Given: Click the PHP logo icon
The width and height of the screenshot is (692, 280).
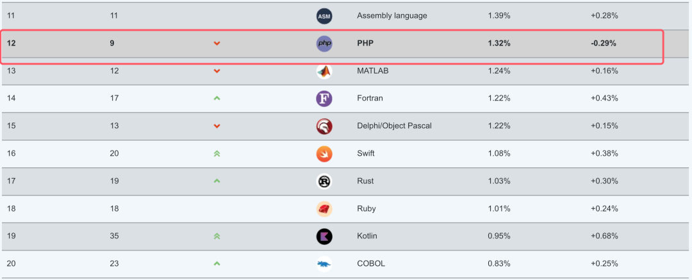Looking at the screenshot, I should [x=324, y=44].
